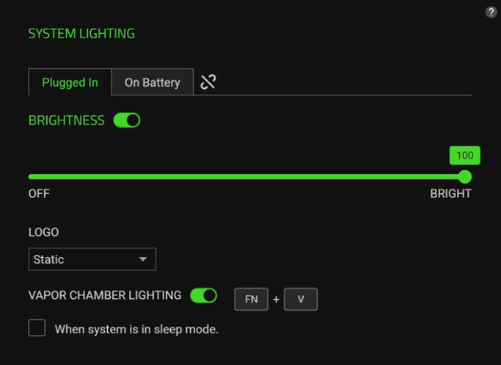Click the OFF label under the slider
Image resolution: width=501 pixels, height=365 pixels.
coord(39,194)
